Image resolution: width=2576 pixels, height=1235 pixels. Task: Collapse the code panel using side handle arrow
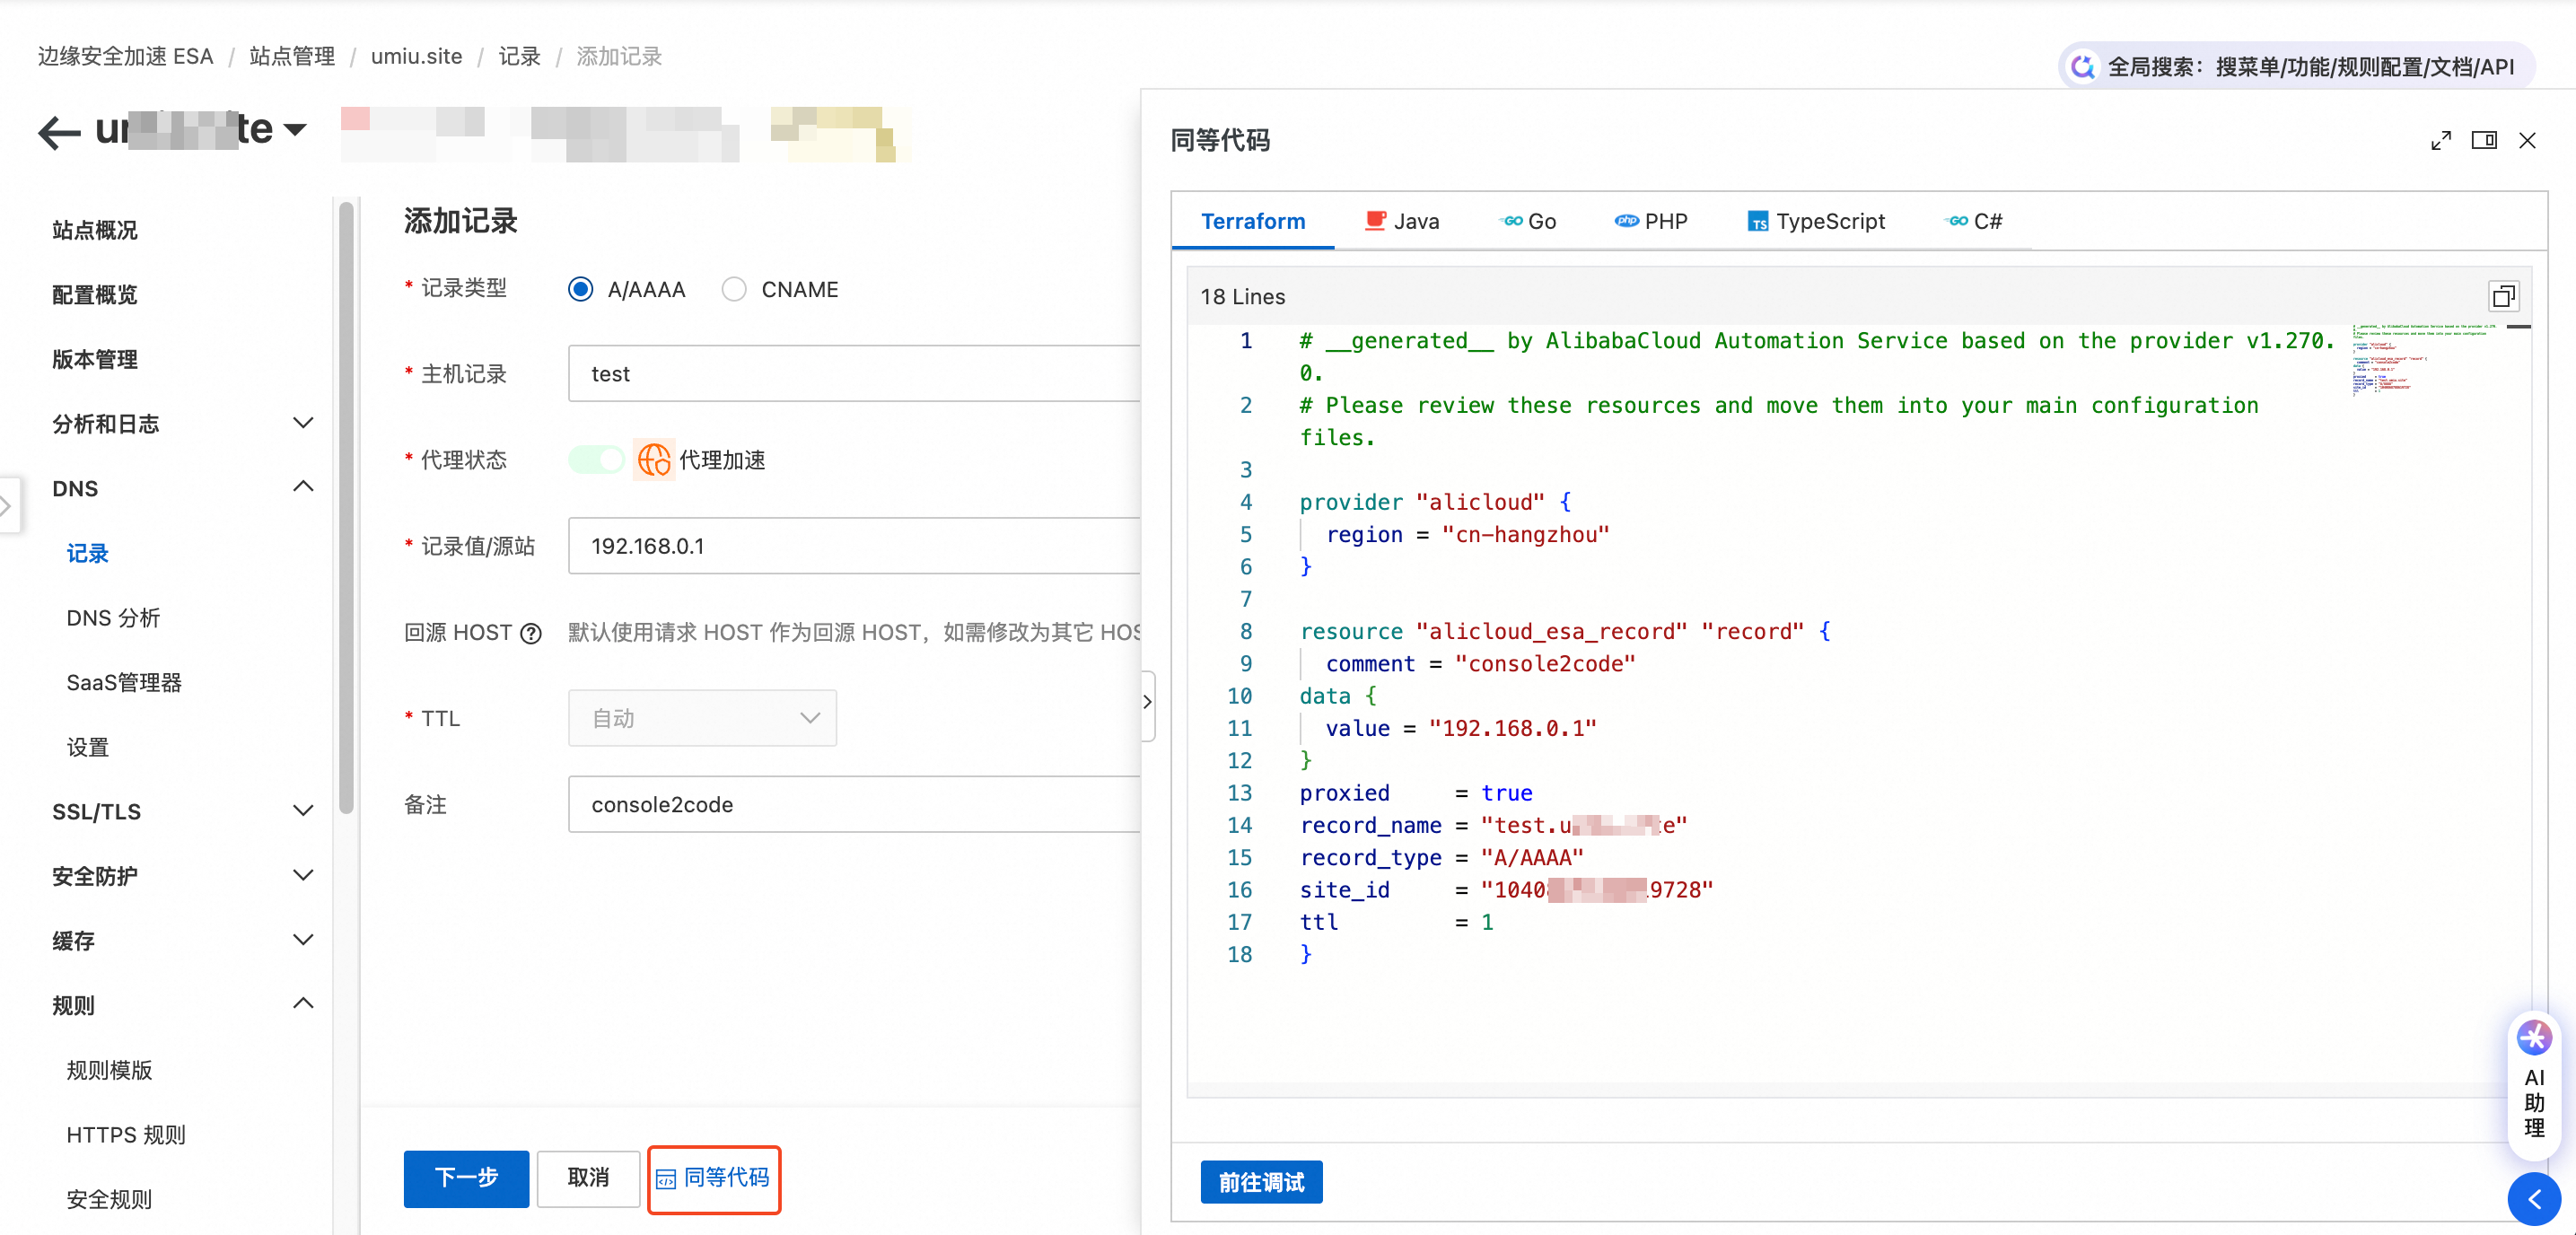coord(1147,702)
